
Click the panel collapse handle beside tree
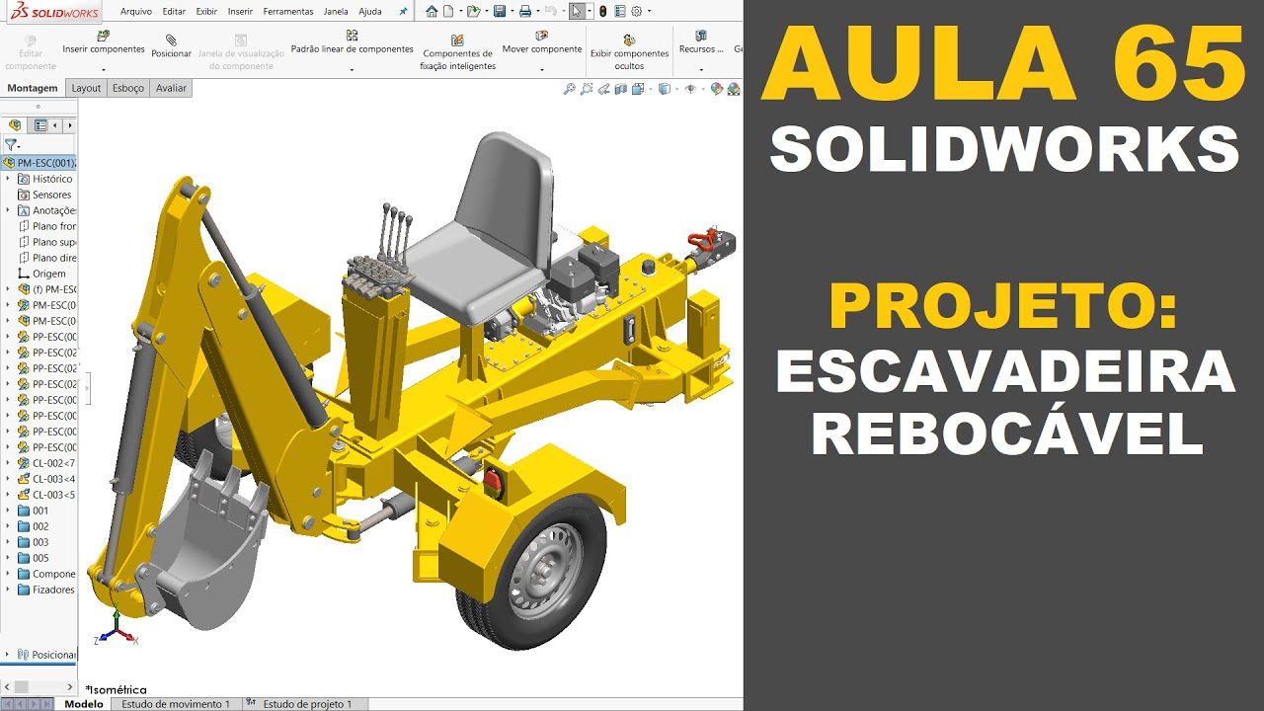click(88, 388)
